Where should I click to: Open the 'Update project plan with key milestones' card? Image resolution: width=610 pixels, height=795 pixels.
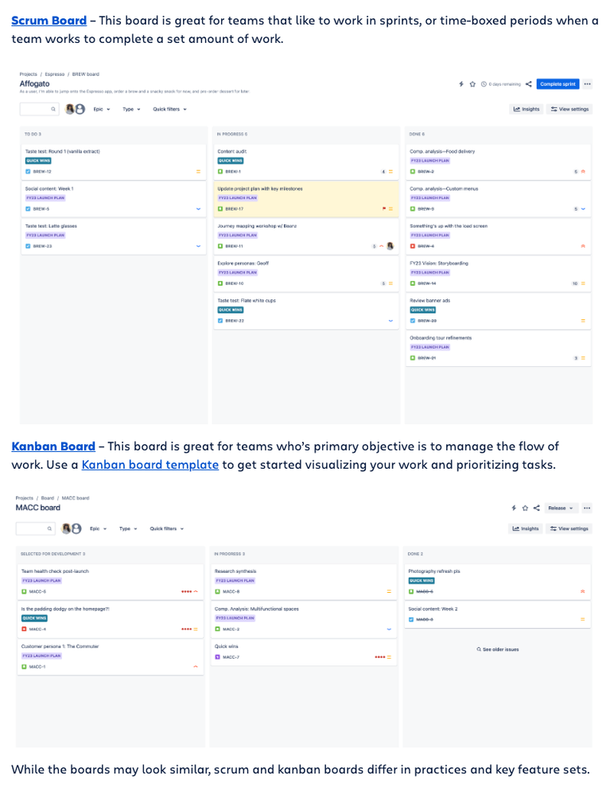pyautogui.click(x=305, y=199)
